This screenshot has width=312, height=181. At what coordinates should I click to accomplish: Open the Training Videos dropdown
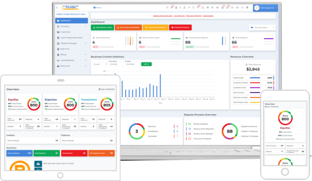pos(262,28)
